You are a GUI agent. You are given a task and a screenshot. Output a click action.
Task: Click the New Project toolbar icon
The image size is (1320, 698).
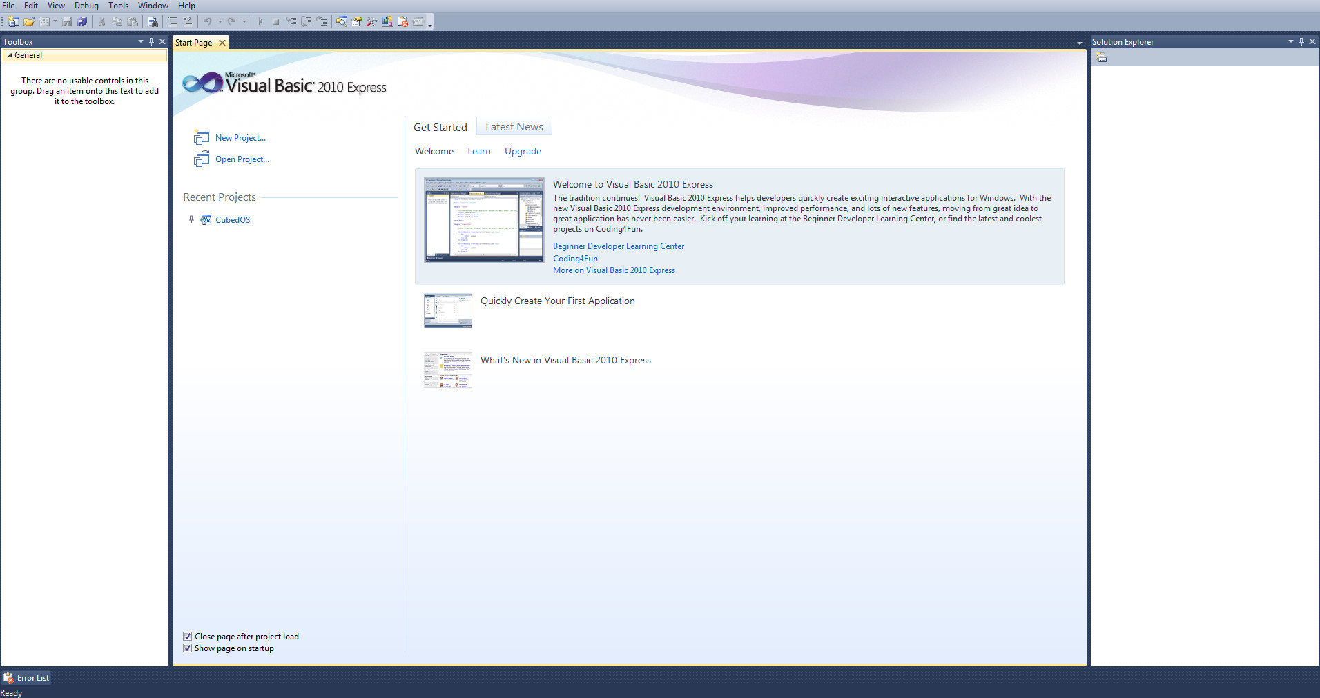point(13,21)
